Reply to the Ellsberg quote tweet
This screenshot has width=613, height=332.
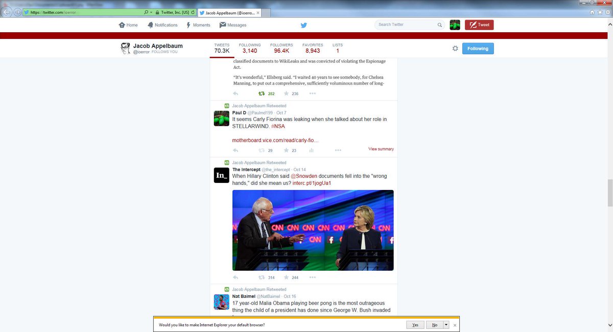(x=235, y=93)
